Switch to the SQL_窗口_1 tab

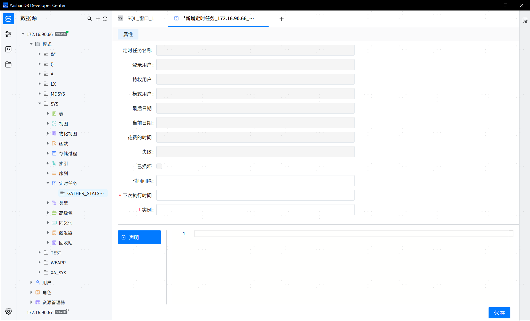click(140, 18)
